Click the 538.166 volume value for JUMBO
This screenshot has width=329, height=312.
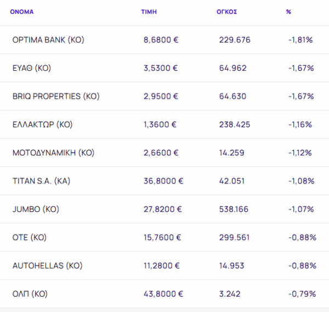coord(234,209)
